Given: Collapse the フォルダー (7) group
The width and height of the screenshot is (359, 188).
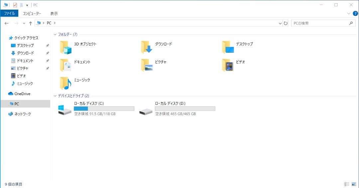Looking at the screenshot, I should 55,34.
